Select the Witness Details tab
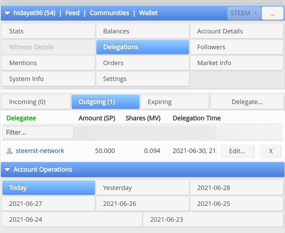Screen dimensions: 285x233 [x=49, y=47]
